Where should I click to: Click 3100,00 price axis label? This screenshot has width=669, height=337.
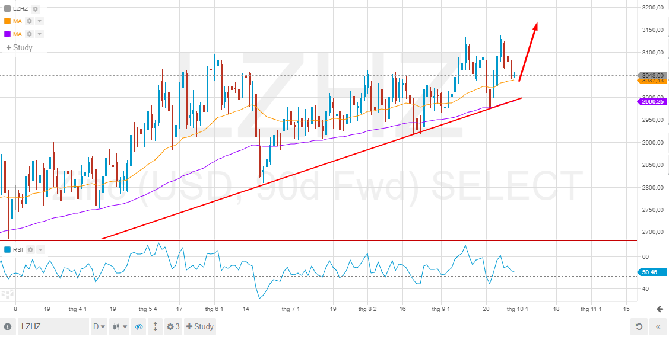click(654, 53)
